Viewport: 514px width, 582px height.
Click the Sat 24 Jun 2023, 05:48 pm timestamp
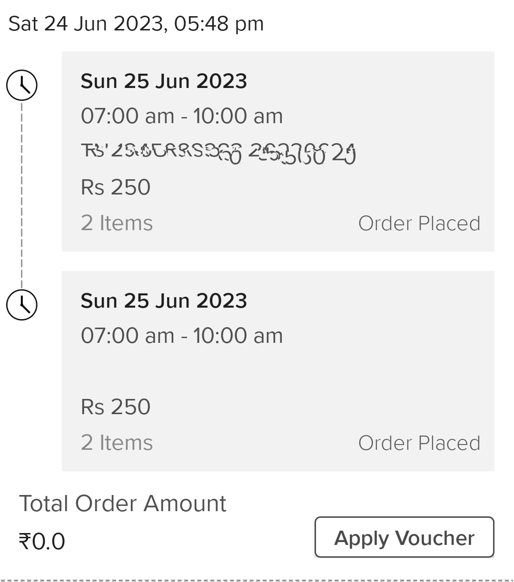point(136,24)
